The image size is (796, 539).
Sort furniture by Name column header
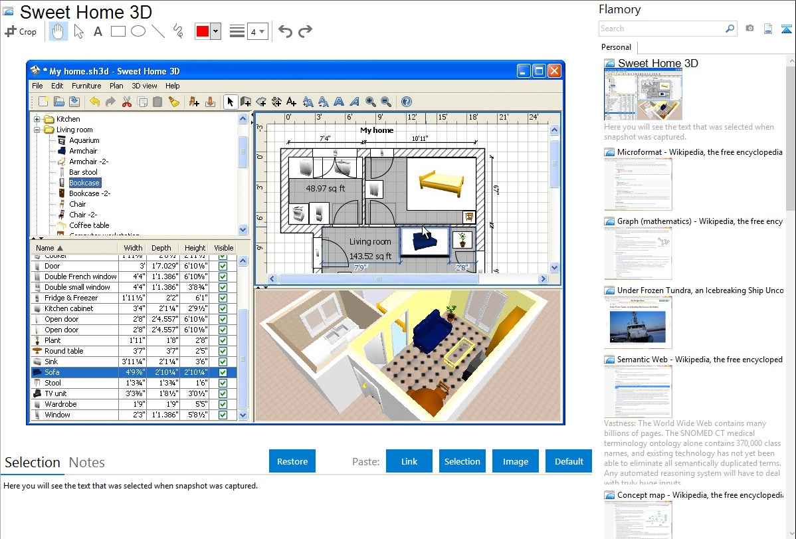[74, 248]
